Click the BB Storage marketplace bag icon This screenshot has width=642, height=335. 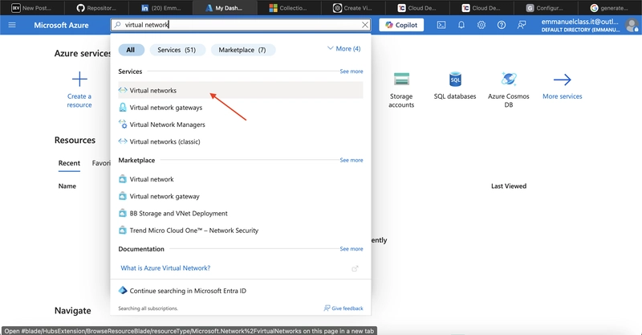pyautogui.click(x=123, y=213)
